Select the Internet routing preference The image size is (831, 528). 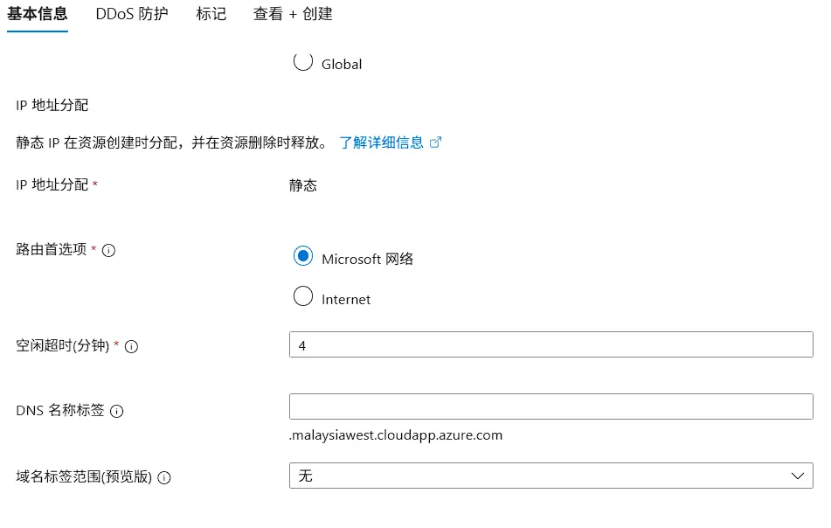click(303, 297)
